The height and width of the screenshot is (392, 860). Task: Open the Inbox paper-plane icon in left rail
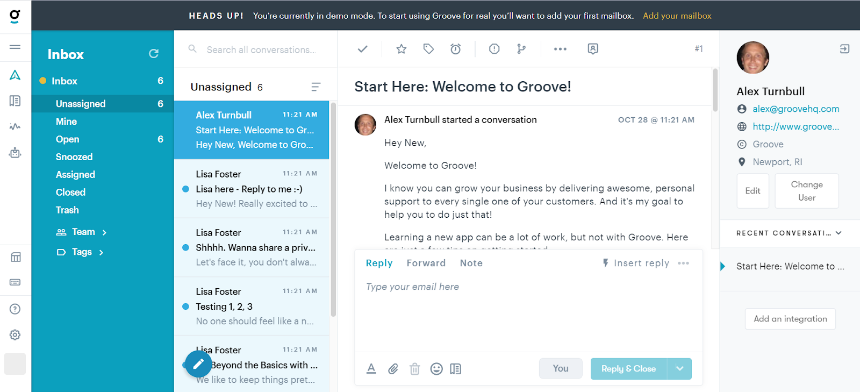click(15, 75)
